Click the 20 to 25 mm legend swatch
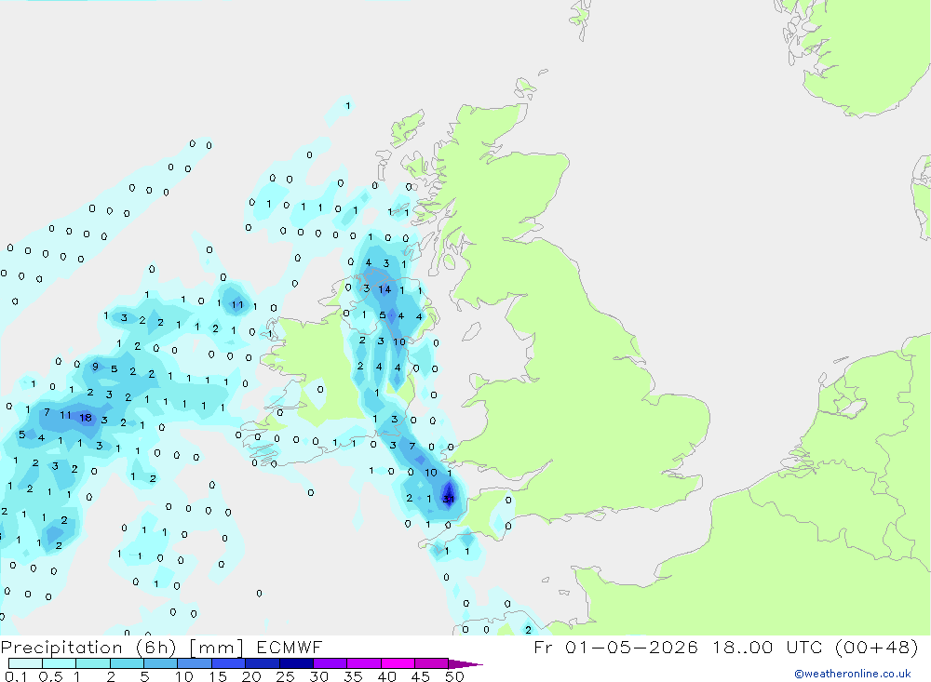The image size is (931, 682). [263, 663]
